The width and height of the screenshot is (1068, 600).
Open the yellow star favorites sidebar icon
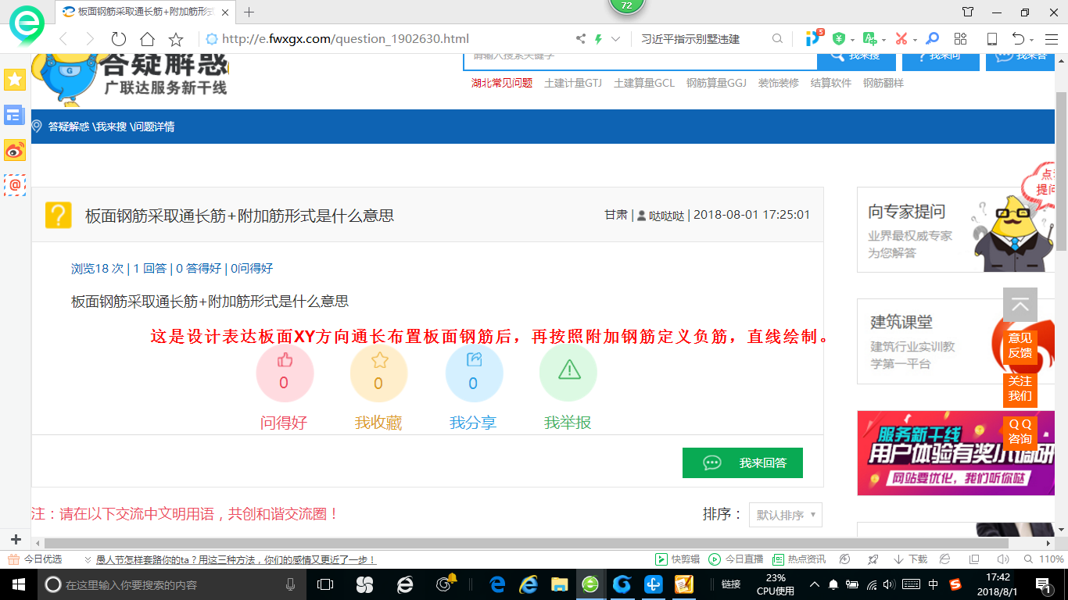[x=15, y=79]
